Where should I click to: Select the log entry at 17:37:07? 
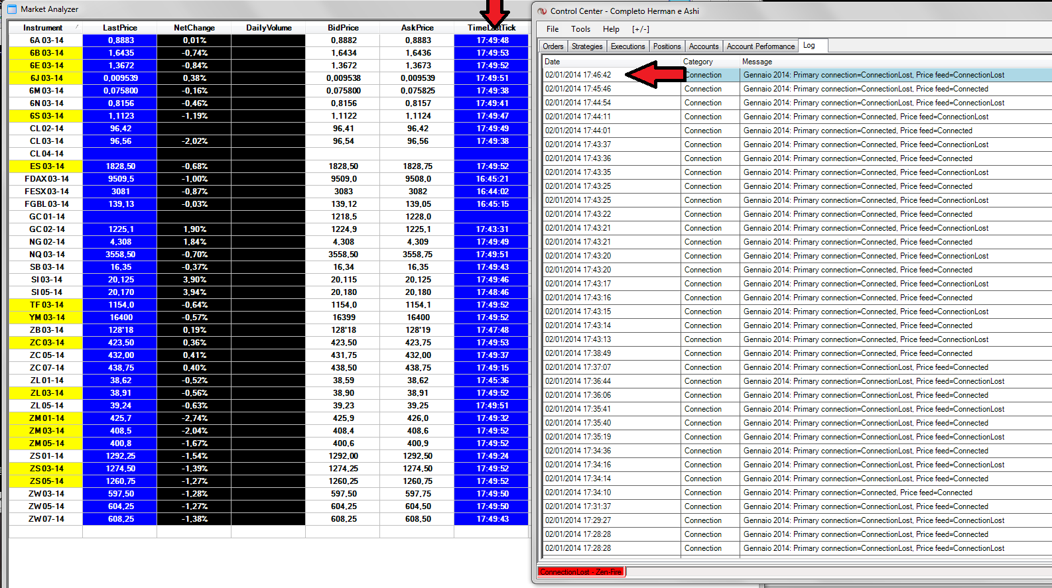pos(797,367)
